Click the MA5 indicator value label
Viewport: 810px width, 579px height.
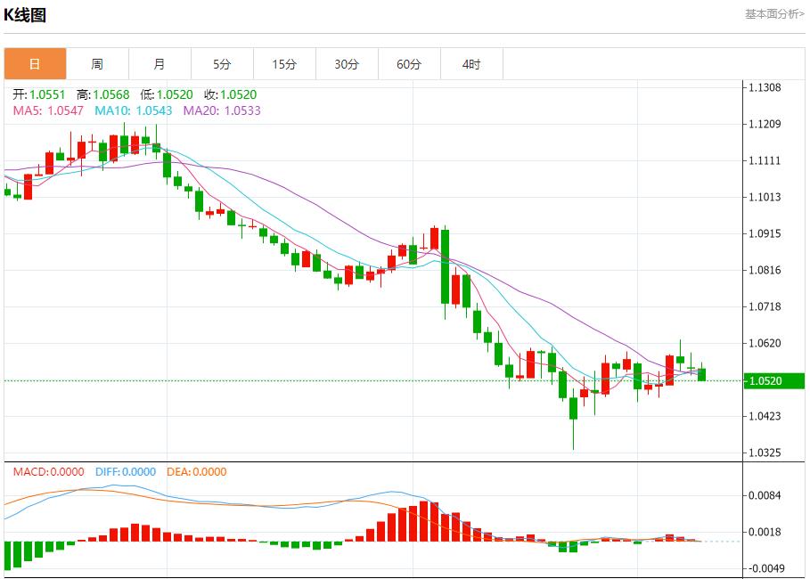[x=48, y=110]
